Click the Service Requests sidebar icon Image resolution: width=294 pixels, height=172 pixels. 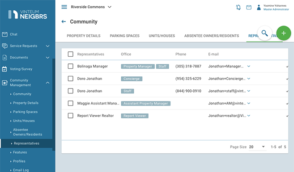(x=4, y=46)
